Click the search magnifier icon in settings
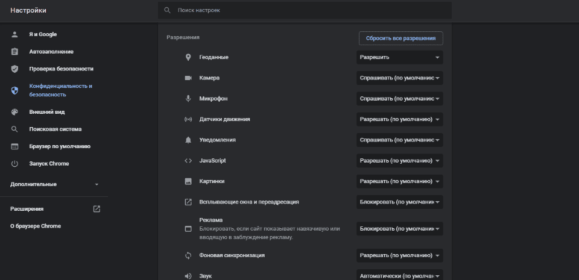579x280 pixels. [167, 11]
